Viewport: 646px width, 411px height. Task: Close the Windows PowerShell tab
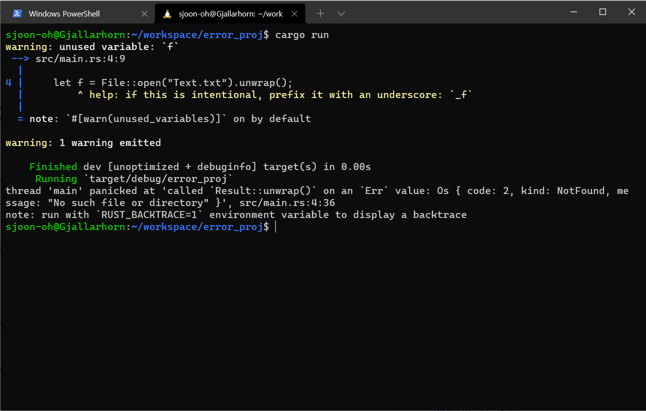(x=144, y=13)
